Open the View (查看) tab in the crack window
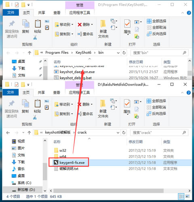Image resolution: width=194 pixels, height=202 pixels. coord(57,93)
